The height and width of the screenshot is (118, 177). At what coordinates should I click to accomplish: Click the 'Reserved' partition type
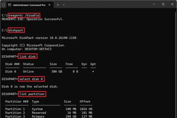(39, 113)
